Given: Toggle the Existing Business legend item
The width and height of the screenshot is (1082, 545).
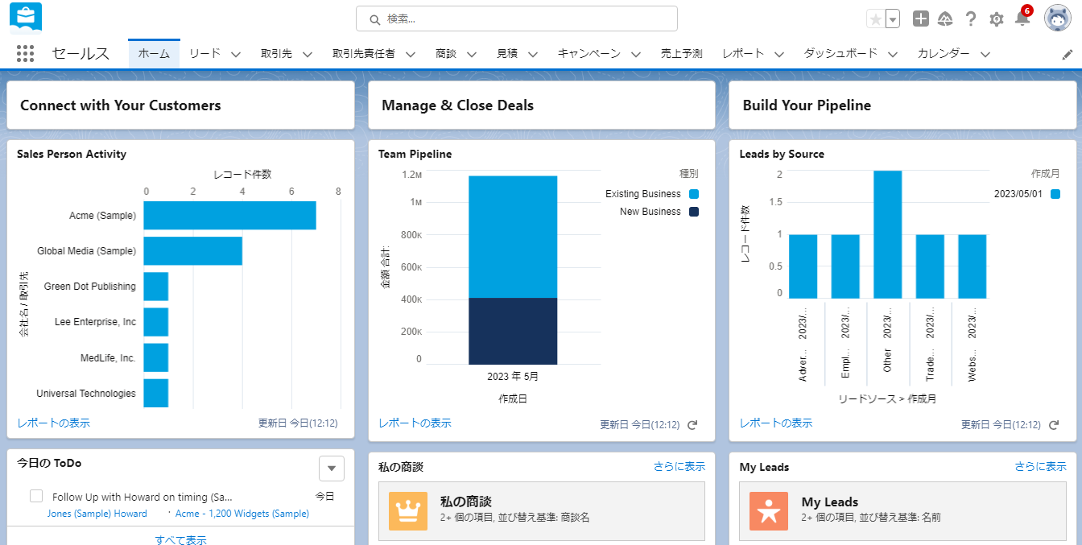Looking at the screenshot, I should (x=650, y=194).
